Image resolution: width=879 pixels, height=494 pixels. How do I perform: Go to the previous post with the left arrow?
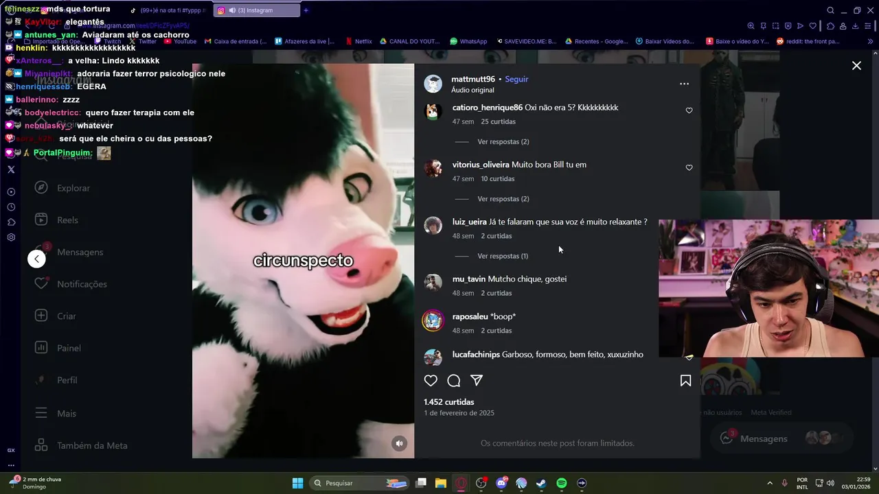(37, 259)
